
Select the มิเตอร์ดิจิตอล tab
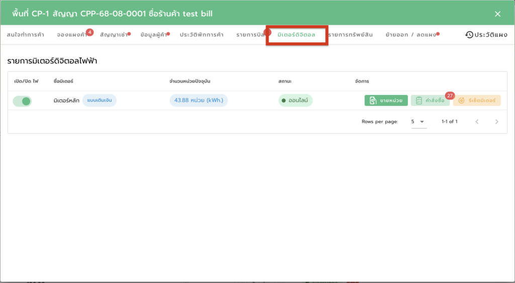296,35
